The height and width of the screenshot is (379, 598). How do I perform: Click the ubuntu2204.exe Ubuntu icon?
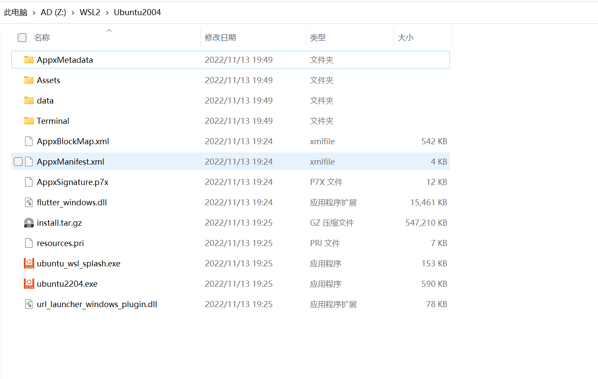[29, 284]
